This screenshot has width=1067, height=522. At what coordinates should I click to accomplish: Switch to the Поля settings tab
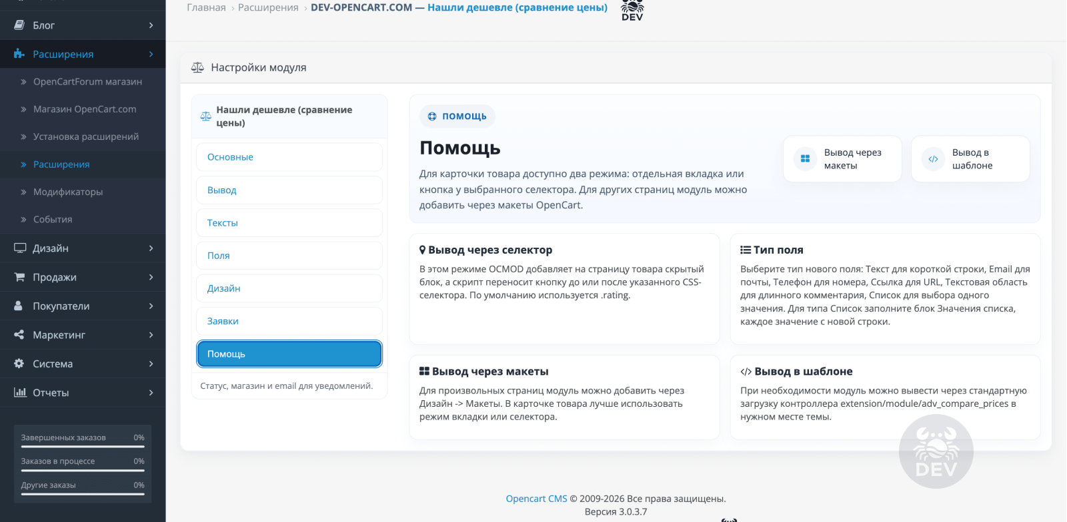(289, 256)
